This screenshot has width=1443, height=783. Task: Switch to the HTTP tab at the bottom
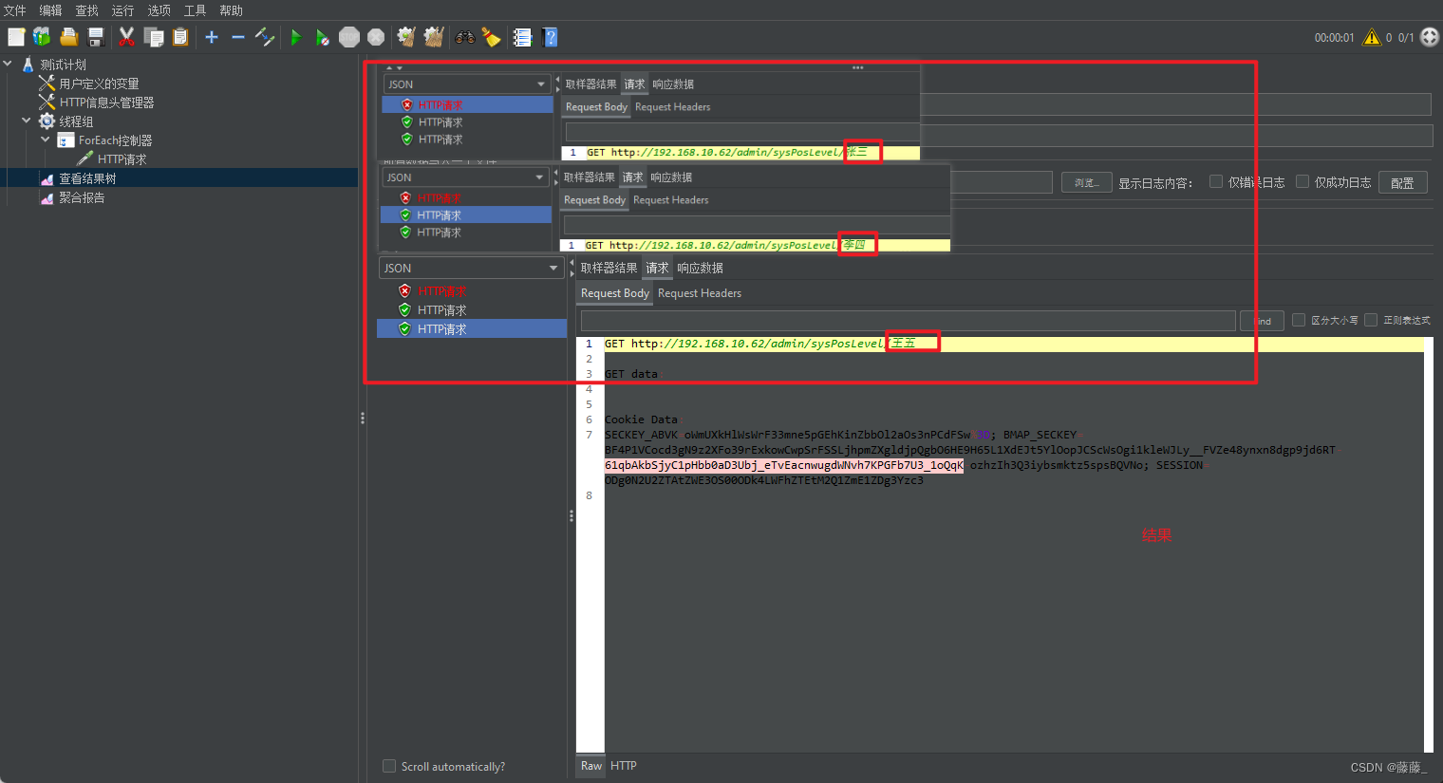(x=624, y=766)
